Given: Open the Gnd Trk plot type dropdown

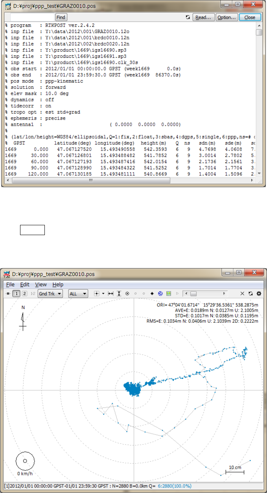Looking at the screenshot, I should [50, 294].
